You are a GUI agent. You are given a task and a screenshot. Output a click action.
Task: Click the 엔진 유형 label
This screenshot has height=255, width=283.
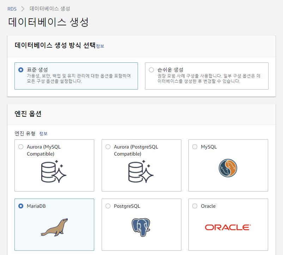25,133
